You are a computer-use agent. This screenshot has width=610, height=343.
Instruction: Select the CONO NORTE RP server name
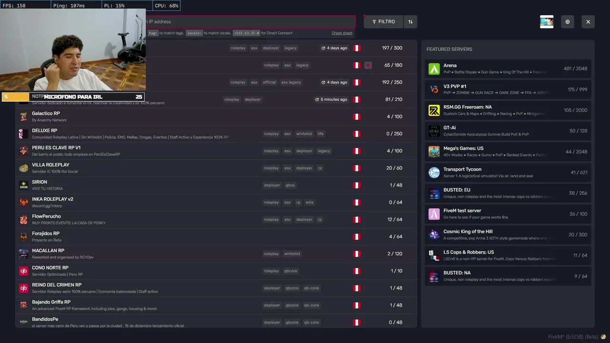pos(50,268)
